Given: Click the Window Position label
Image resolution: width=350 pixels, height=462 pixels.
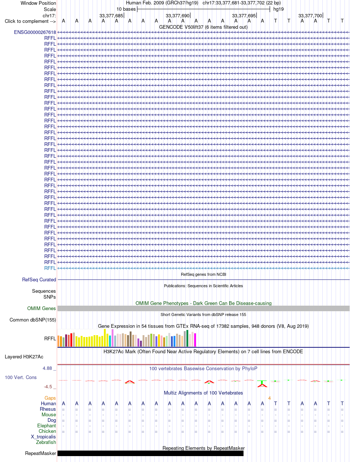Looking at the screenshot, I should pyautogui.click(x=38, y=3).
